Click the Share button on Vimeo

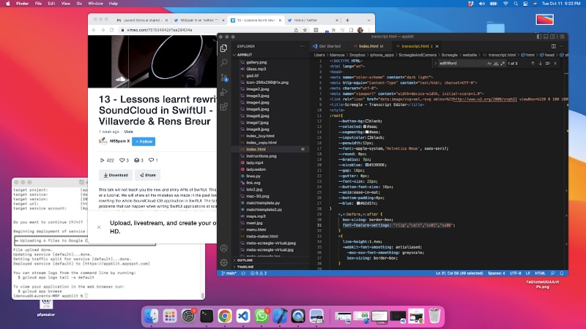(148, 175)
